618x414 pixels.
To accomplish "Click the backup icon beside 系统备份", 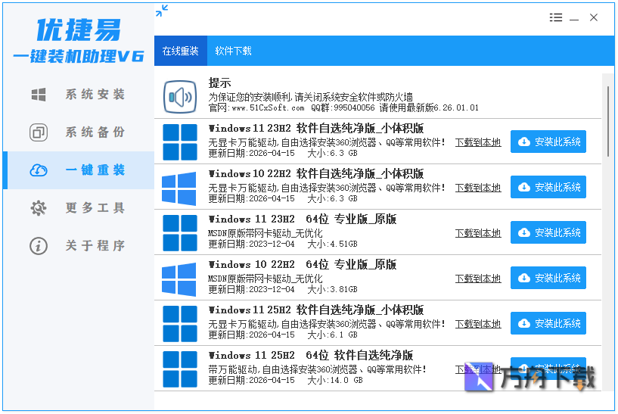I will (39, 132).
